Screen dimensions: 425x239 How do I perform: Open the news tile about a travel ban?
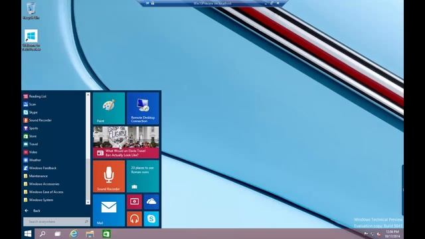pos(126,143)
